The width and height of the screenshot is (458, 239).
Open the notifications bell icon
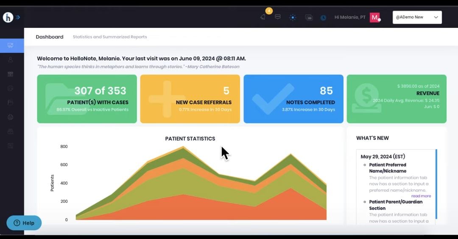tap(263, 17)
